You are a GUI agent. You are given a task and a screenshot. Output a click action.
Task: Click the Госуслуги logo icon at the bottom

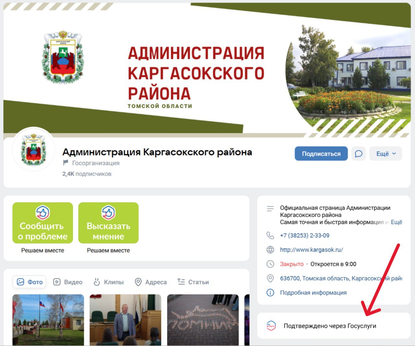[271, 326]
